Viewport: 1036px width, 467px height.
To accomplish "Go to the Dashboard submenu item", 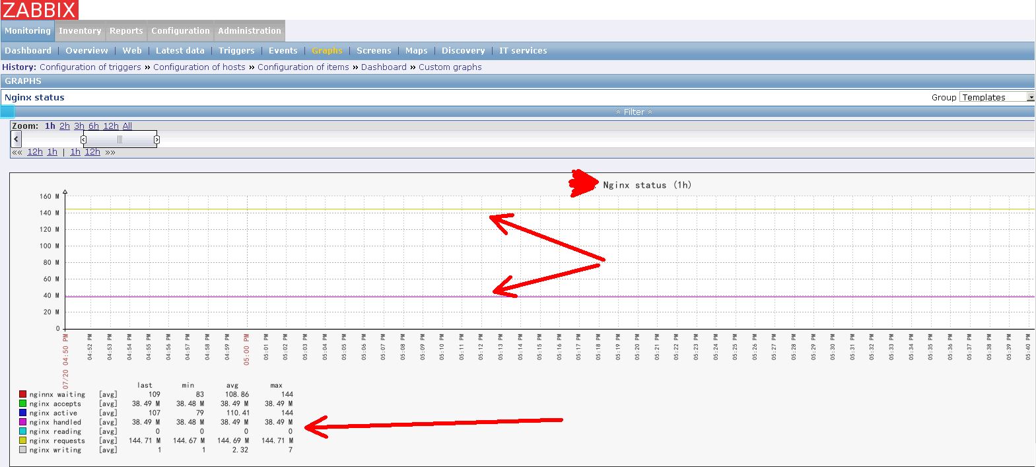I will (x=28, y=50).
